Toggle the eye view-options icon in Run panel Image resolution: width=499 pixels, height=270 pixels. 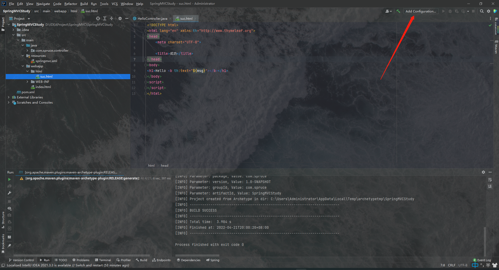tap(9, 208)
